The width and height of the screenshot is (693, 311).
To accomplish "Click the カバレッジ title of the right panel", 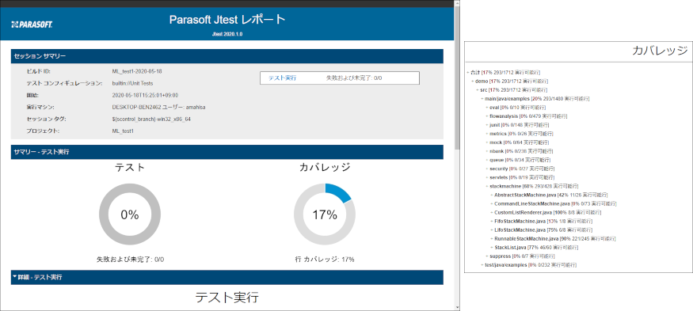I will (x=660, y=51).
